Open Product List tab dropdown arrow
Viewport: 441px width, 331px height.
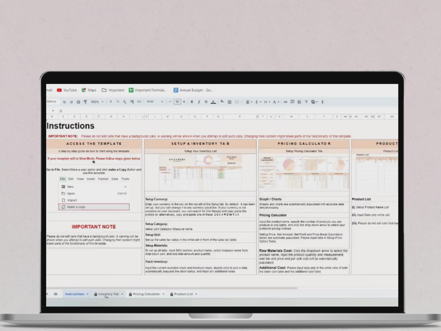[196, 294]
